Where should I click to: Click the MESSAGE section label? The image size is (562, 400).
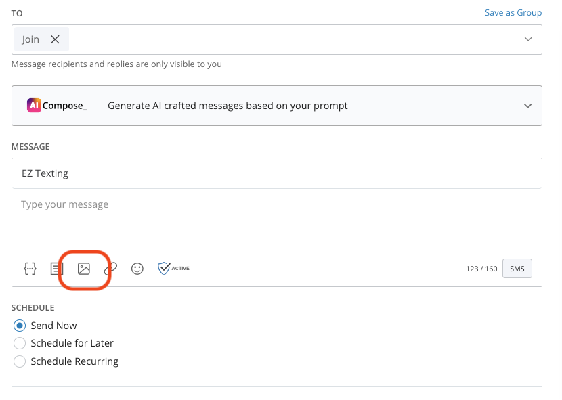pos(30,146)
